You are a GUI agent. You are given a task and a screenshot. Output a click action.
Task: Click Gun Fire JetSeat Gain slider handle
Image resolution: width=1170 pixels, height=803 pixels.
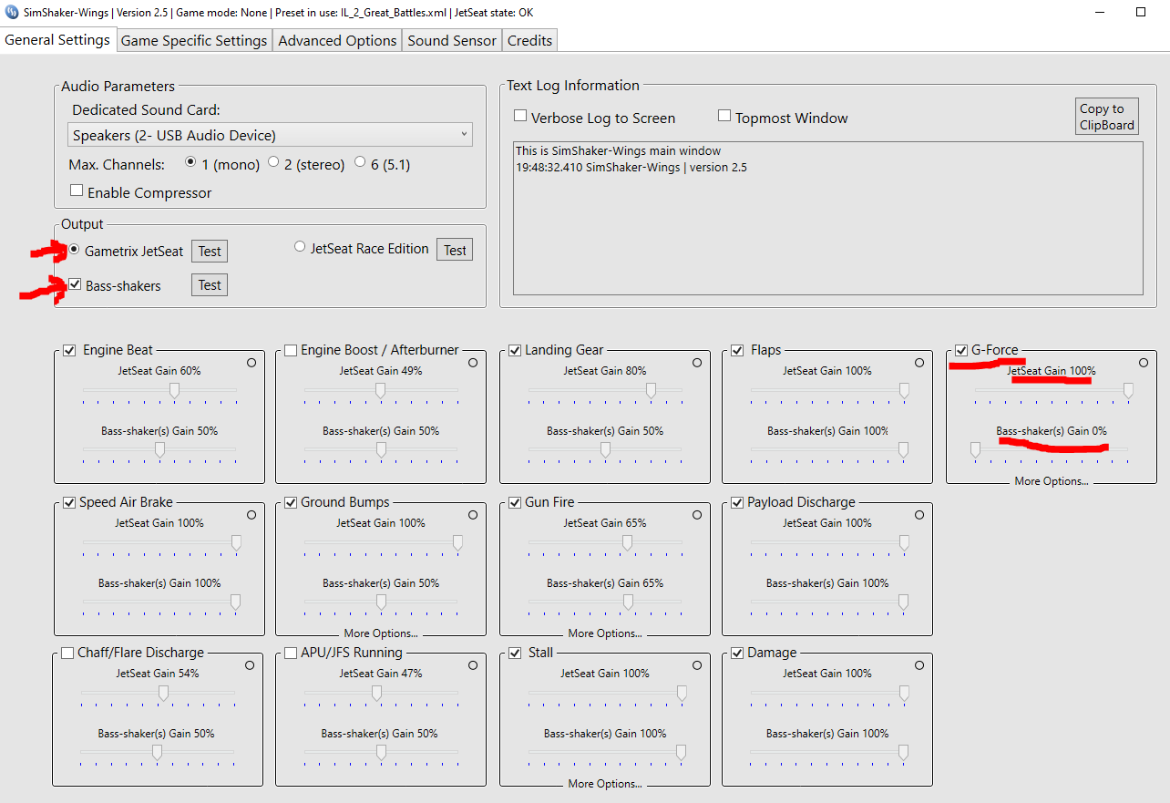[x=627, y=542]
